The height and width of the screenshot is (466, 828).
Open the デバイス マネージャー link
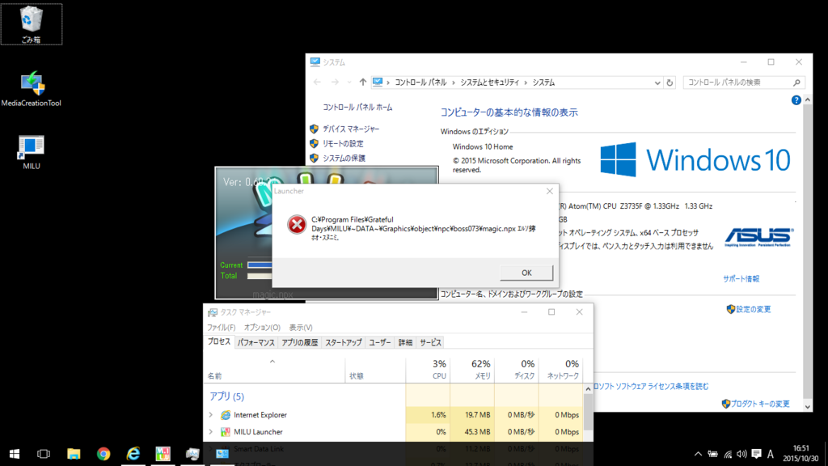351,129
